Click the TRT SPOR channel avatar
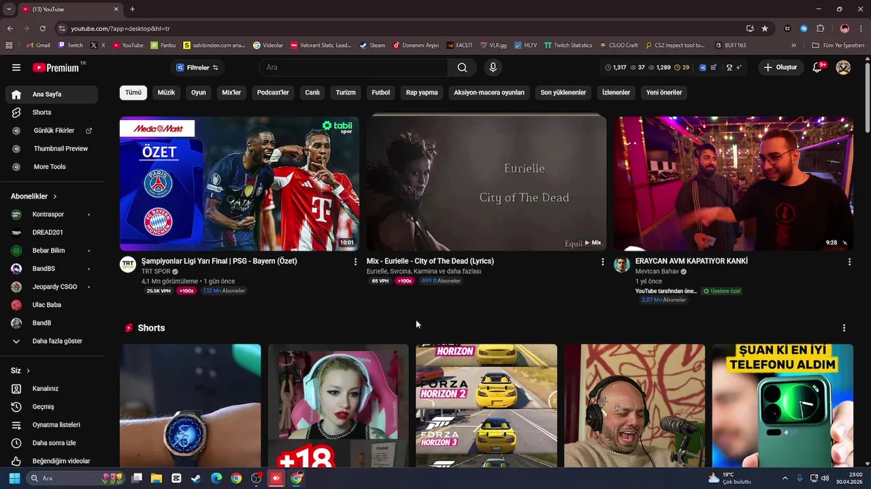This screenshot has height=489, width=871. coord(128,265)
